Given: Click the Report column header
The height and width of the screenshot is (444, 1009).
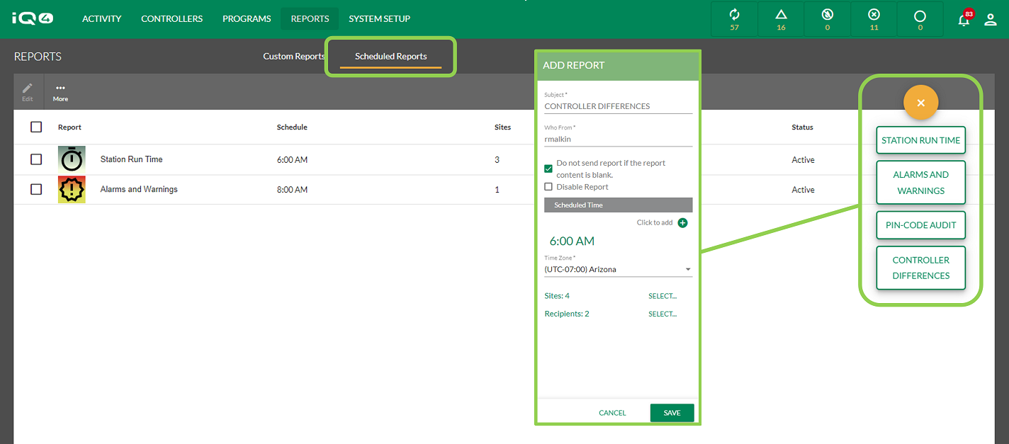Looking at the screenshot, I should [x=69, y=127].
